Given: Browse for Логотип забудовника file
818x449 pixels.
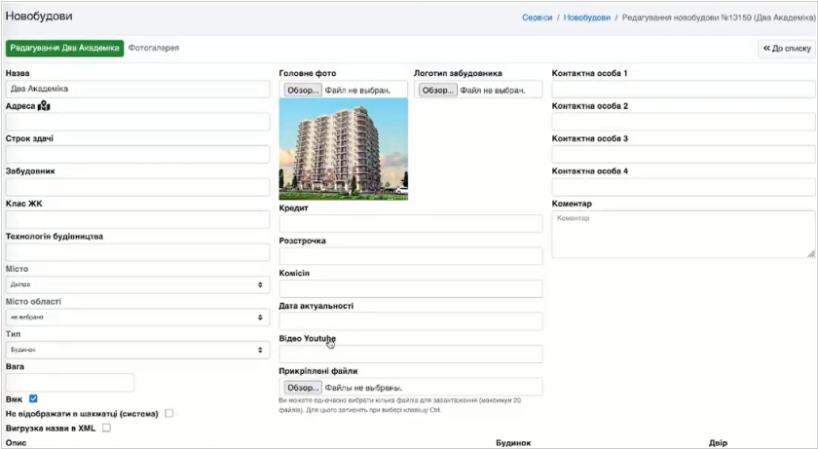Looking at the screenshot, I should 437,91.
